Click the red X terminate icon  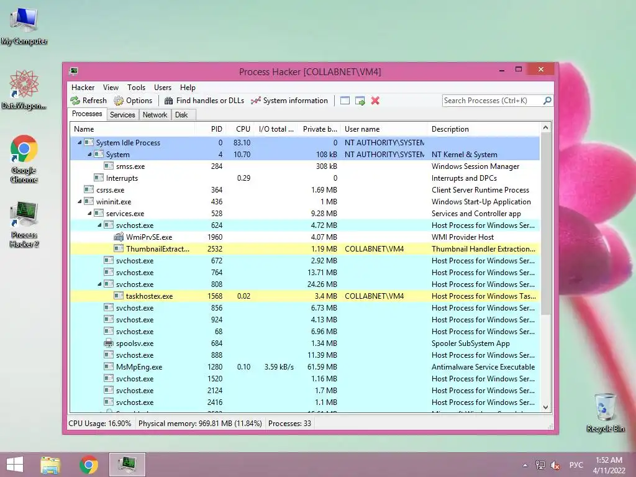point(375,101)
